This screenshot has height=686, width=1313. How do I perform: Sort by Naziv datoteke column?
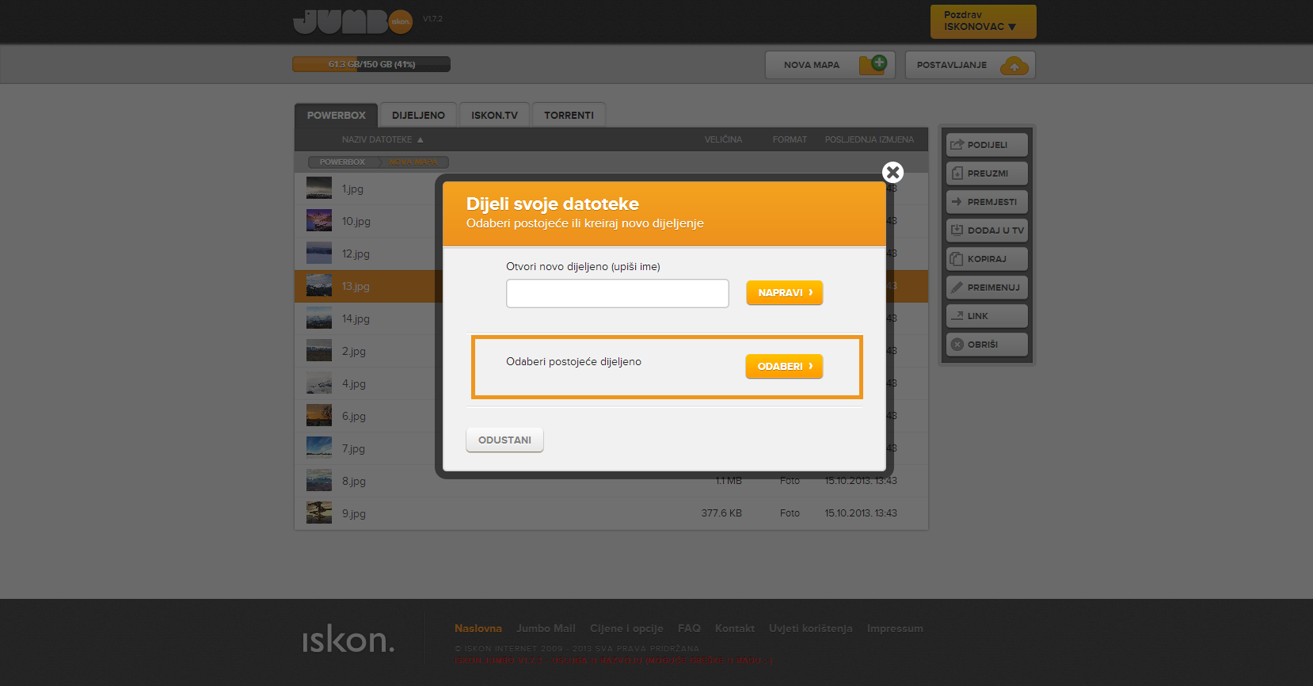click(x=382, y=139)
